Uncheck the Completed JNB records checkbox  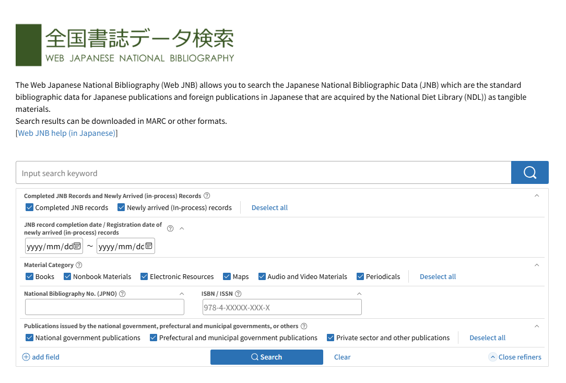30,207
